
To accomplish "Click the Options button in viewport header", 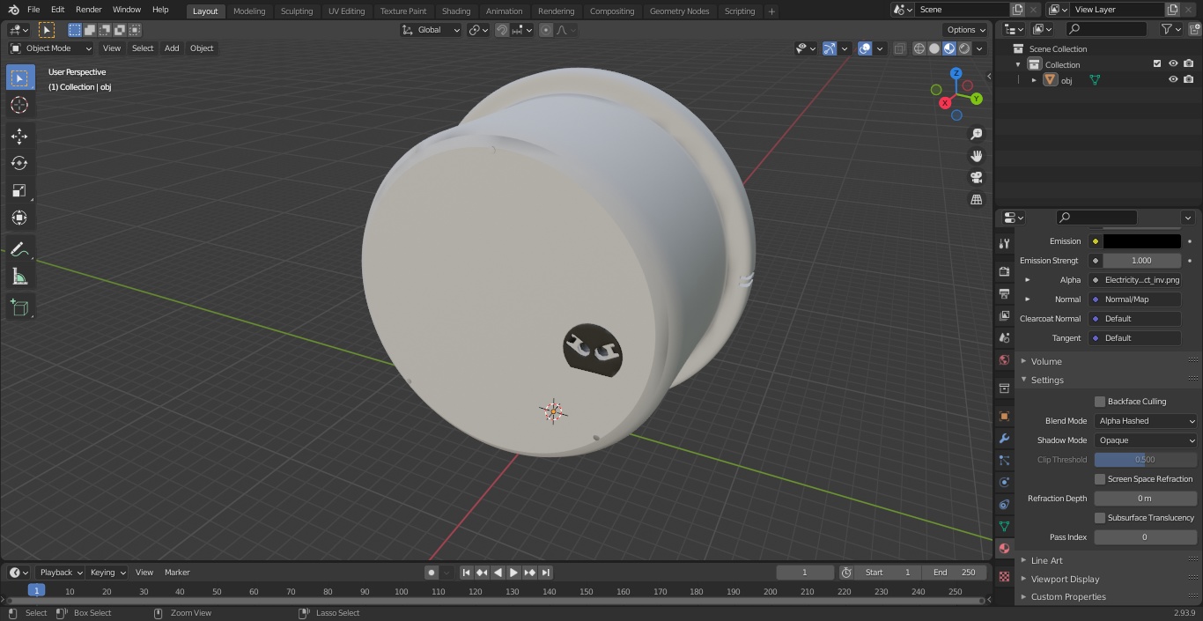I will click(x=966, y=30).
